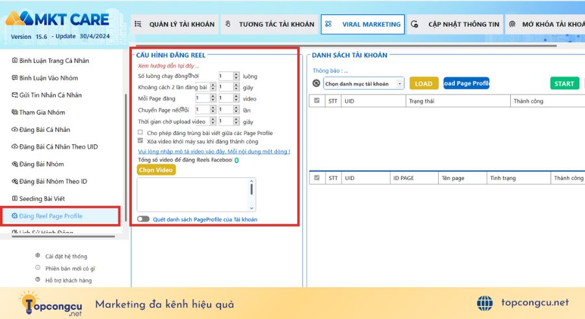Image resolution: width=585 pixels, height=319 pixels.
Task: Click the Đăng Bài Nhóm Theo ID icon
Action: [15, 181]
